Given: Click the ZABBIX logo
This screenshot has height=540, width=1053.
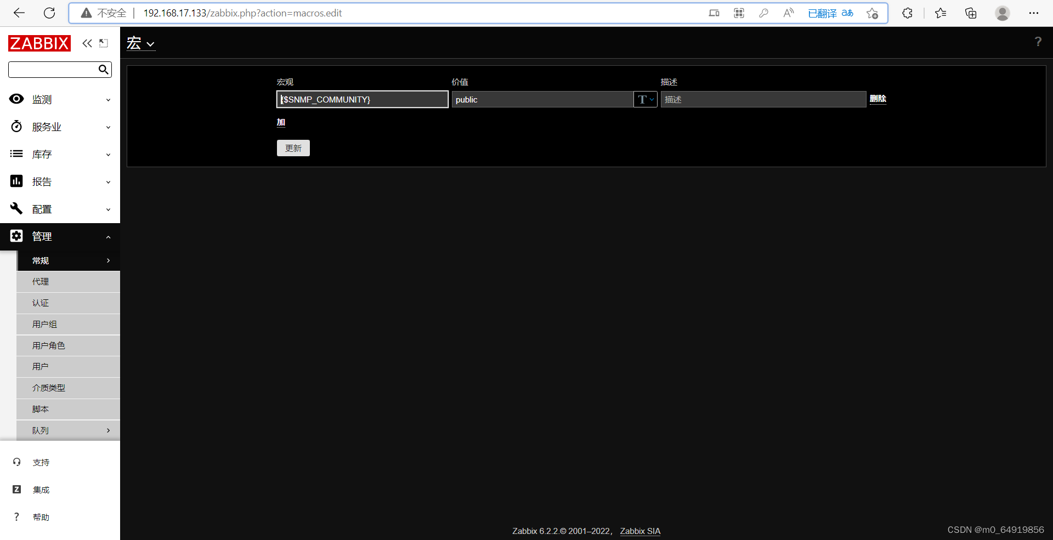Looking at the screenshot, I should 39,43.
